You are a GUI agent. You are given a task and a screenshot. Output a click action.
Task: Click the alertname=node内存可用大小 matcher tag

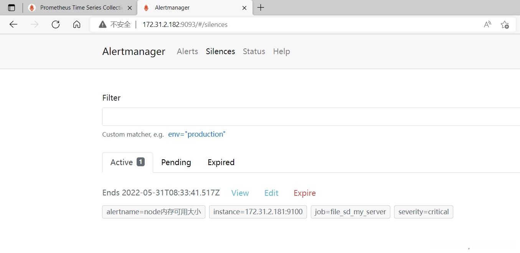pyautogui.click(x=154, y=212)
